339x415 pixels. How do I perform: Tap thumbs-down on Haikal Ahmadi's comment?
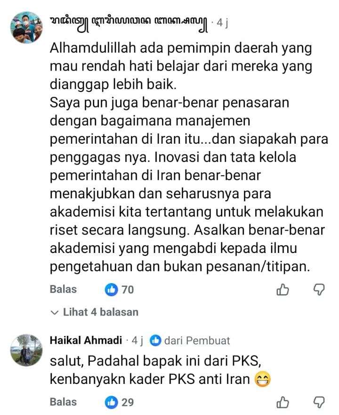coord(319,403)
